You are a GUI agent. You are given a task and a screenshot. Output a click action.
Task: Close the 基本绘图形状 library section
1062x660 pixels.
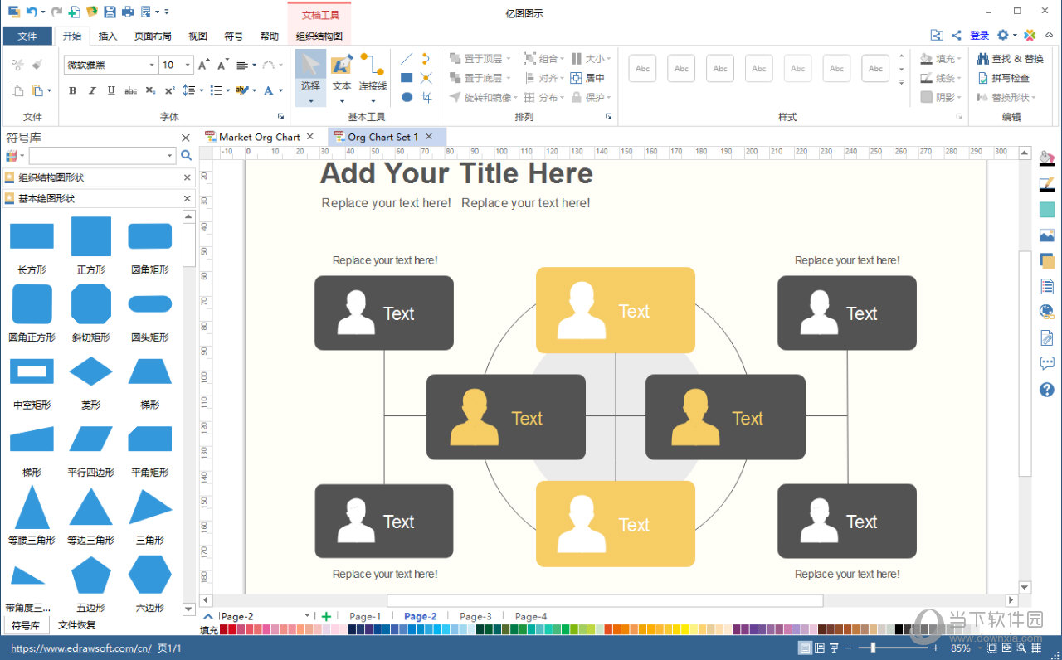coord(187,198)
